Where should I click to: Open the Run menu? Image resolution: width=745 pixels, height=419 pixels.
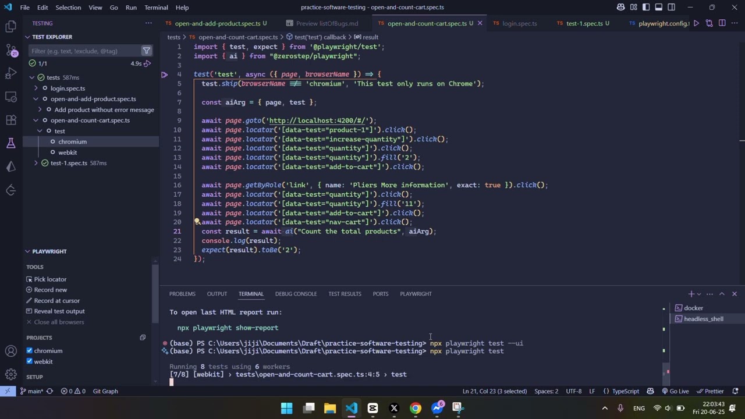coord(131,8)
